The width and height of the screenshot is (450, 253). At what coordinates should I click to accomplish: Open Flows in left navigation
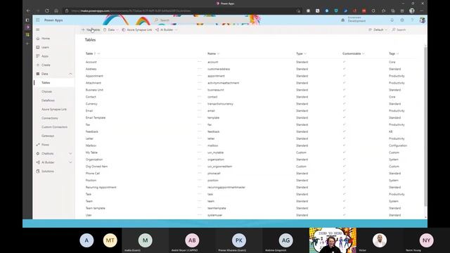(x=45, y=145)
